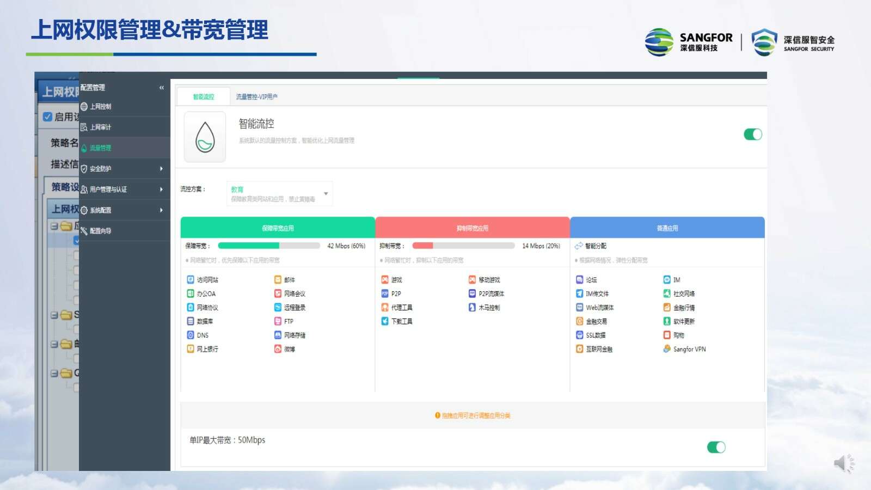
Task: Open the 流控方案 教育 dropdown
Action: pos(279,194)
